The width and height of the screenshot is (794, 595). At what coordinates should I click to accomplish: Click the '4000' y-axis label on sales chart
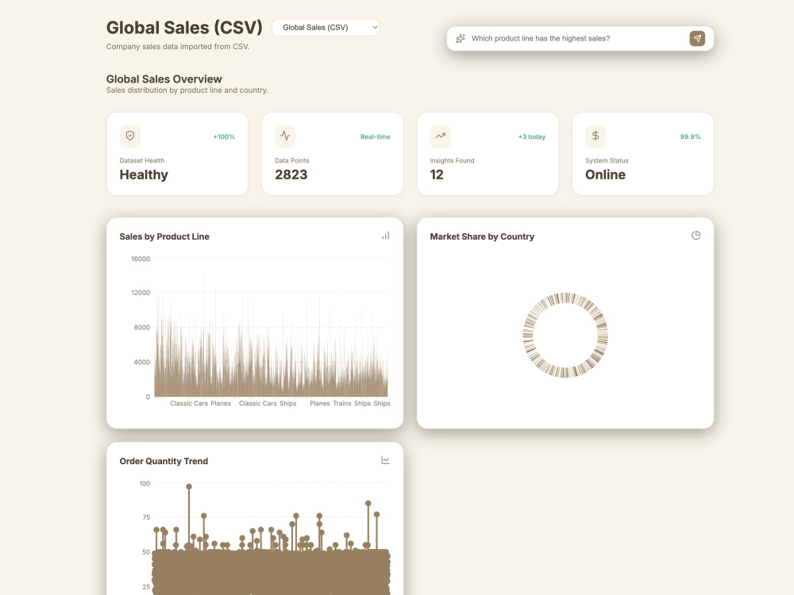[142, 363]
